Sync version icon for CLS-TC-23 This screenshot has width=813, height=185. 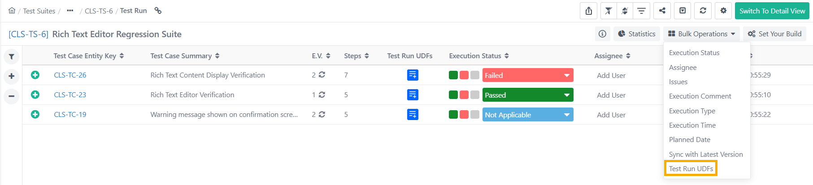(322, 95)
